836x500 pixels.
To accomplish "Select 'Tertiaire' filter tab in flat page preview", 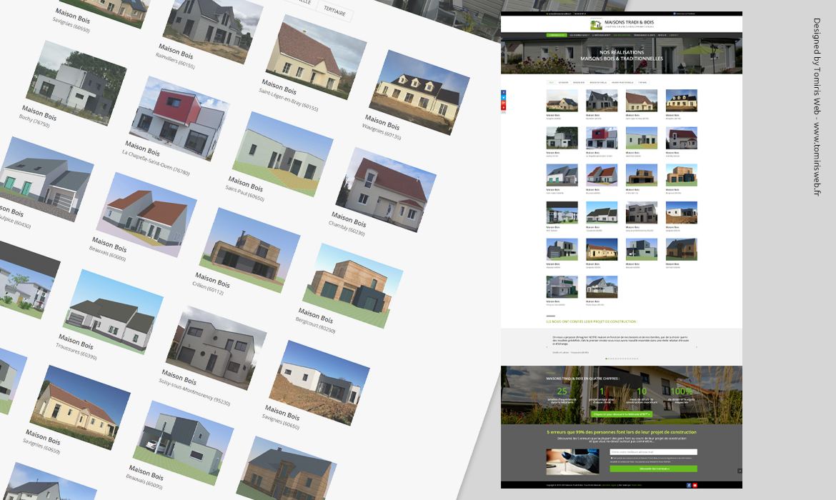I will (x=642, y=83).
